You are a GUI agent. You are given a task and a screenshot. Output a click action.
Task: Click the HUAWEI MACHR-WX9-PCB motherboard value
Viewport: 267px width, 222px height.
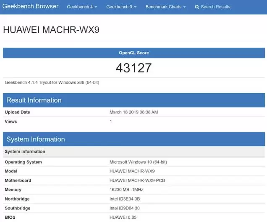click(136, 181)
